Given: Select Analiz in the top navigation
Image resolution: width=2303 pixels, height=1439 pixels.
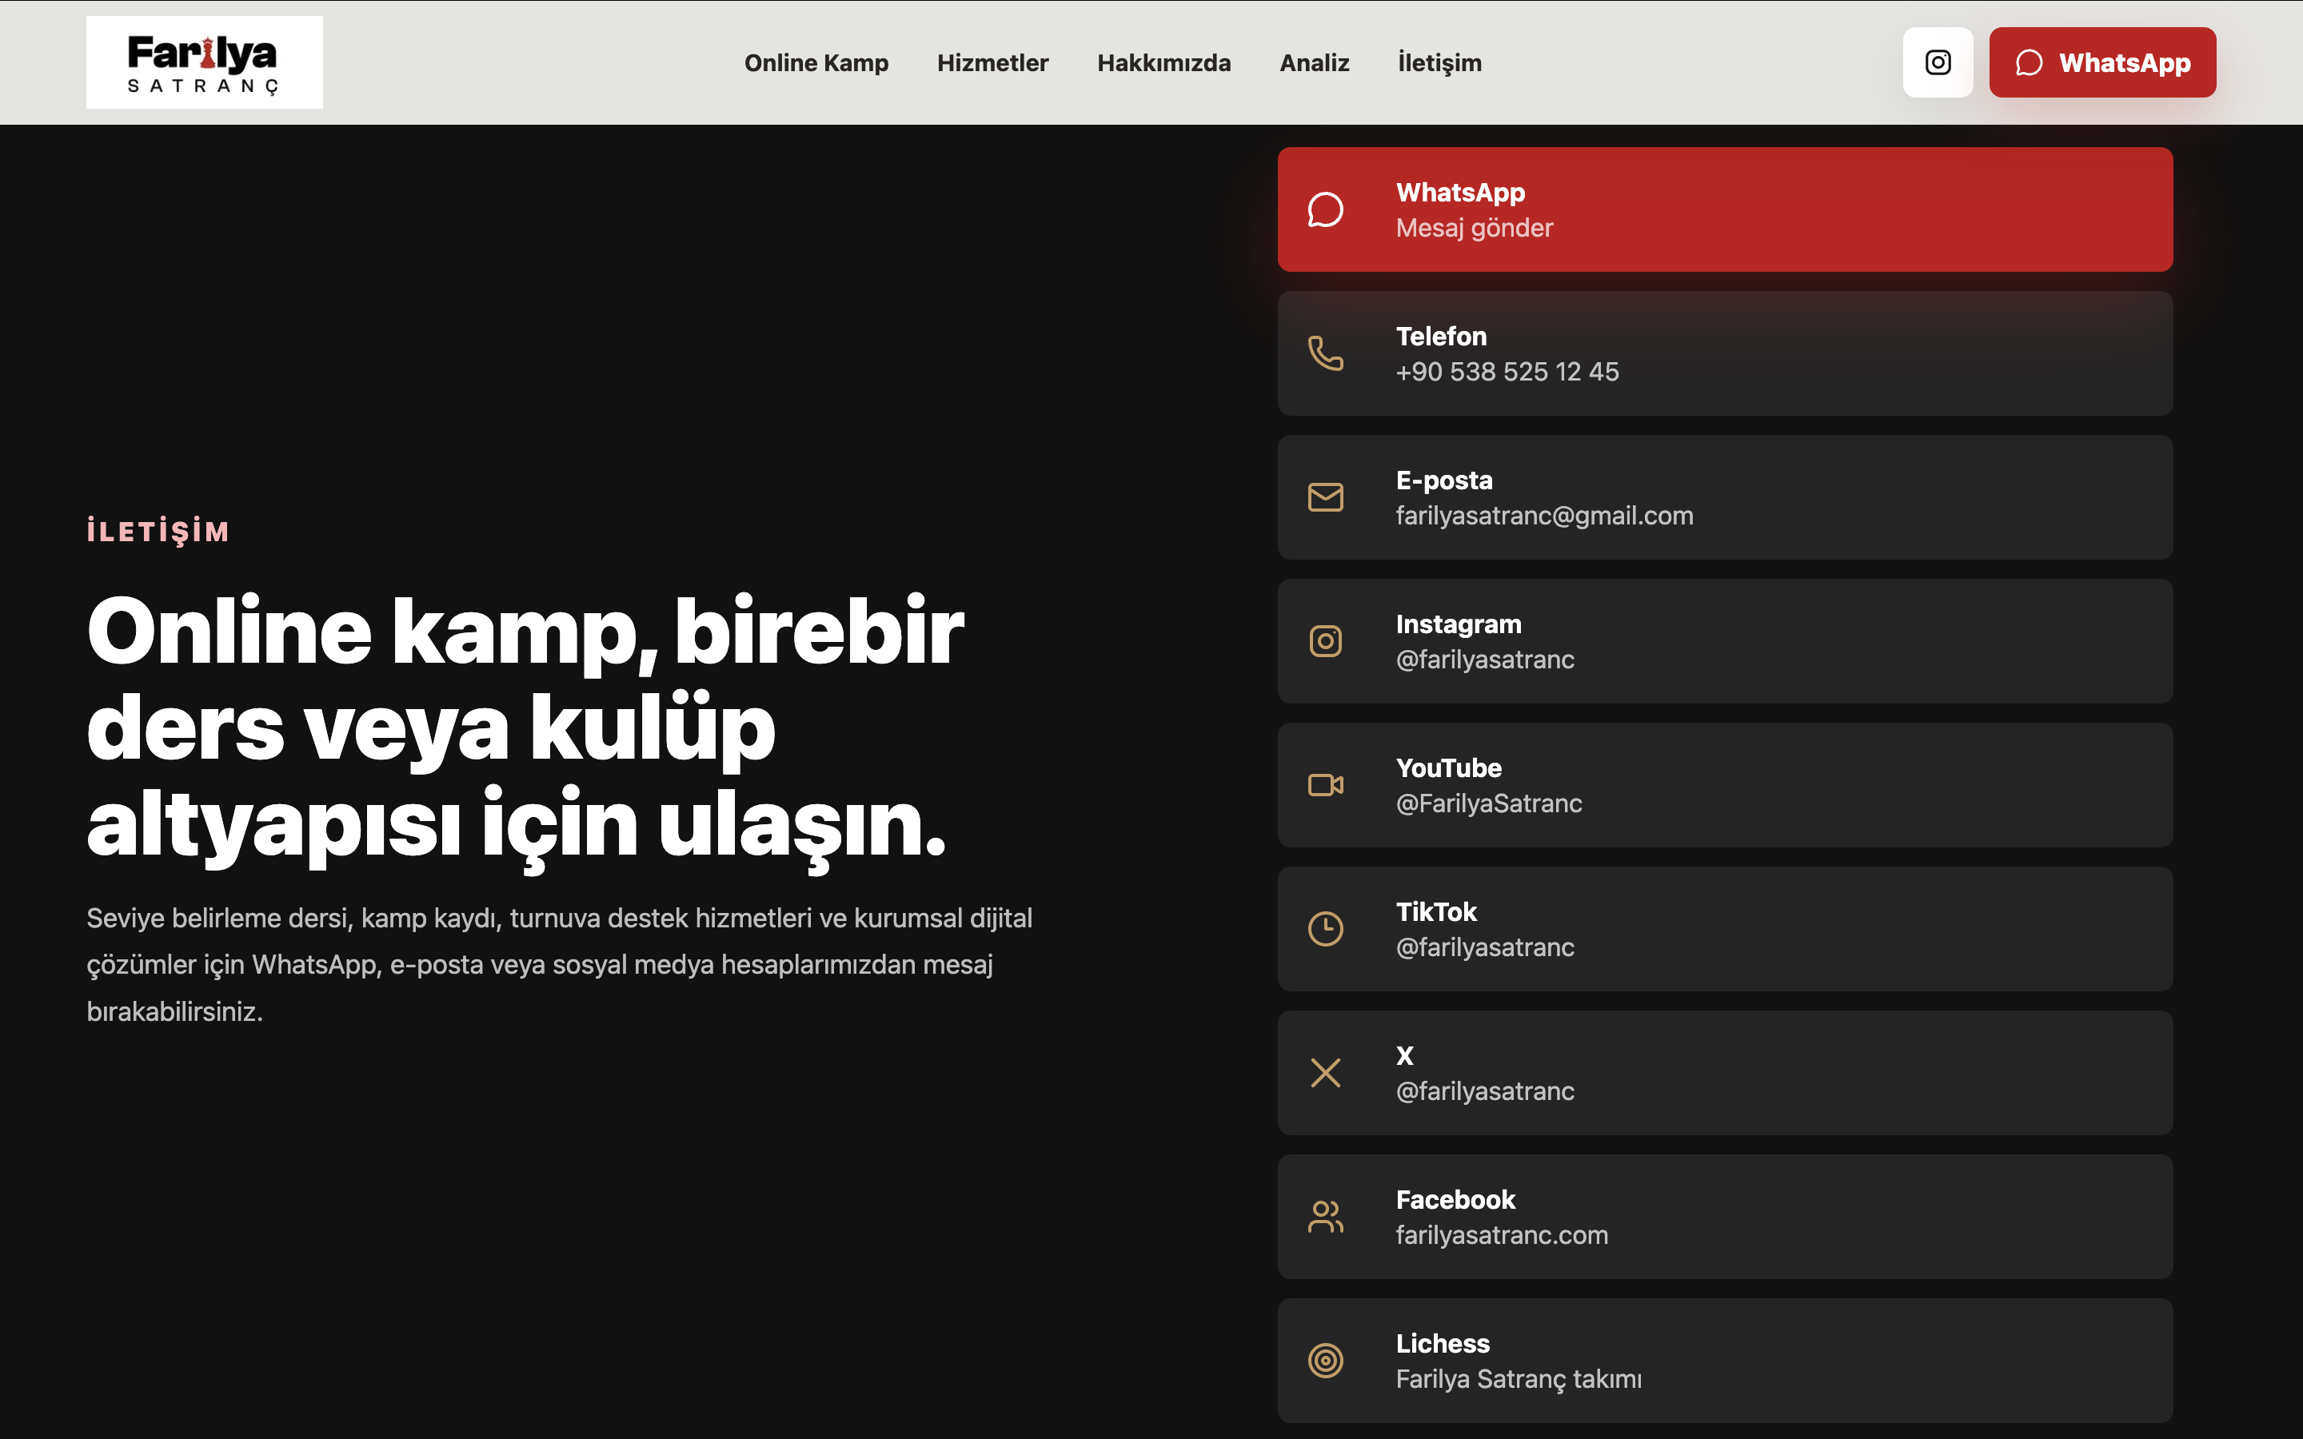Looking at the screenshot, I should [1315, 63].
